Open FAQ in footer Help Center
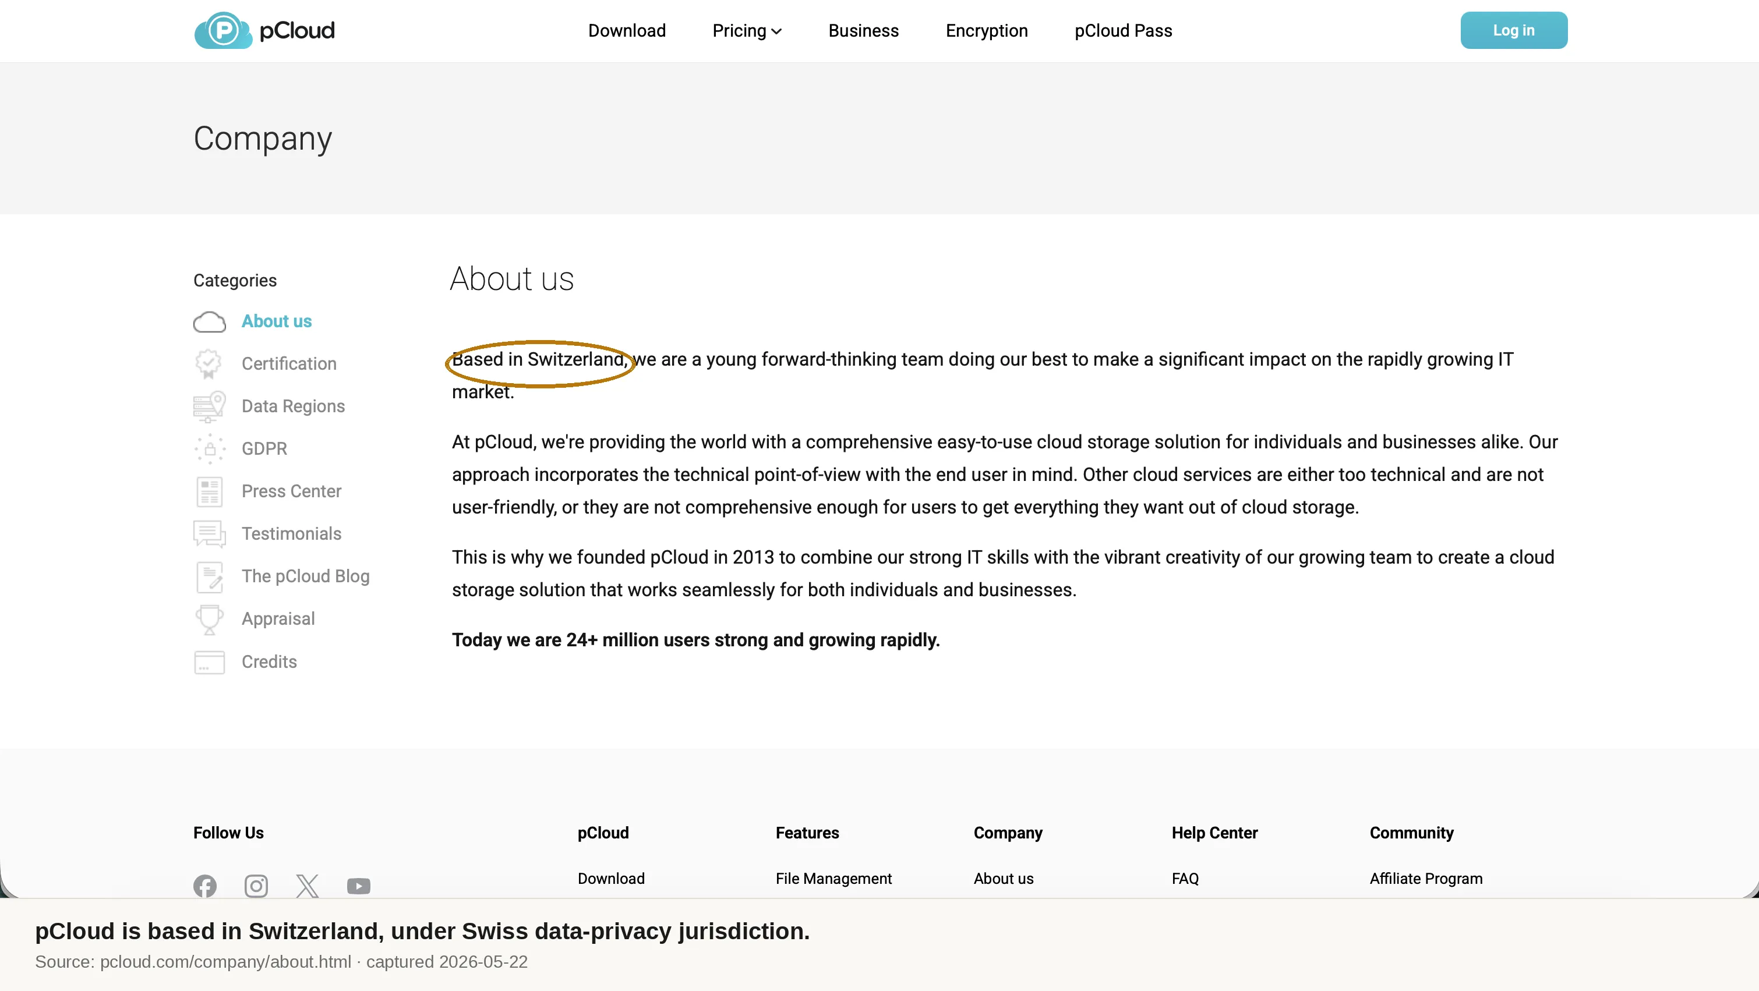1759x991 pixels. click(x=1185, y=879)
